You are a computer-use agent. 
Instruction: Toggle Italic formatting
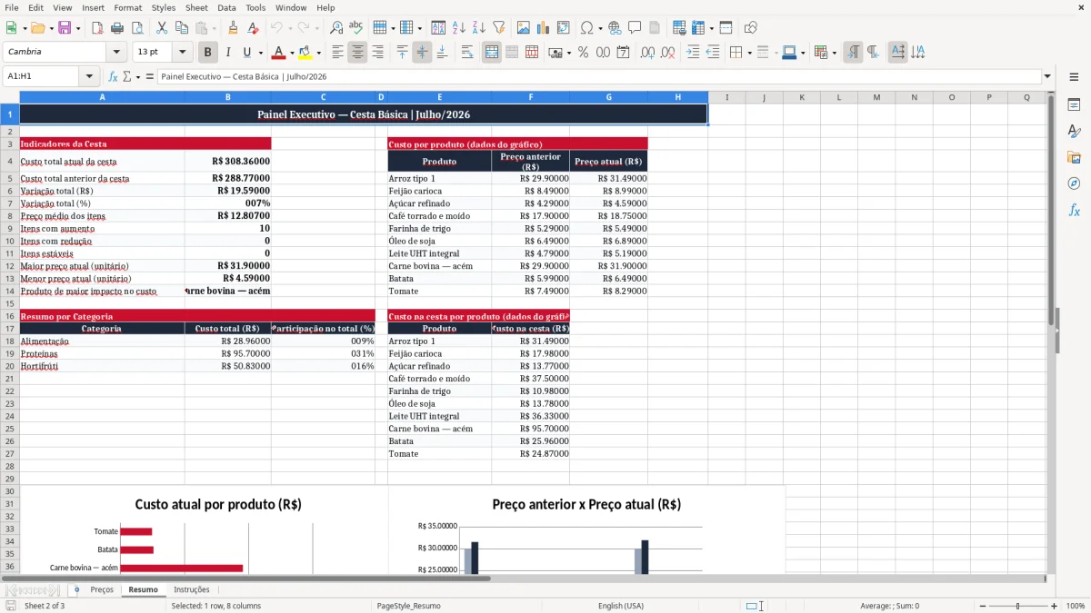(228, 53)
